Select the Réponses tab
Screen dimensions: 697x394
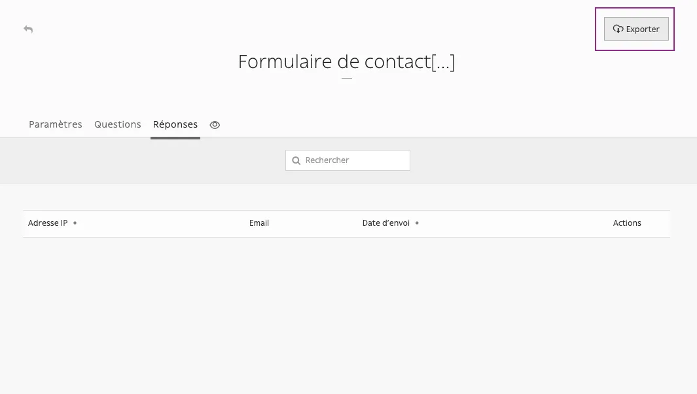coord(175,124)
